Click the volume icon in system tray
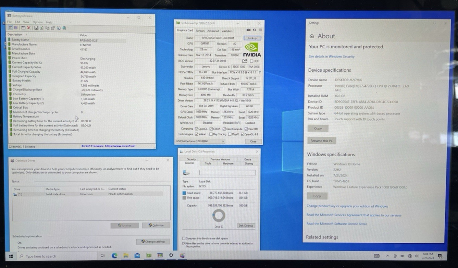458x268 pixels. [417, 256]
